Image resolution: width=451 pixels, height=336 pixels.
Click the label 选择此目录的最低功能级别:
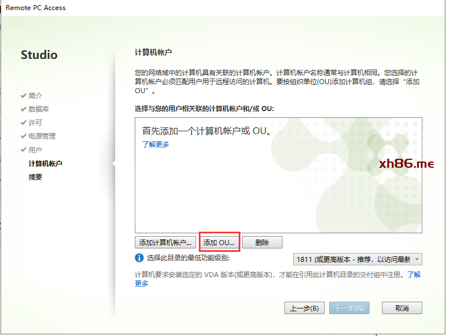click(188, 258)
